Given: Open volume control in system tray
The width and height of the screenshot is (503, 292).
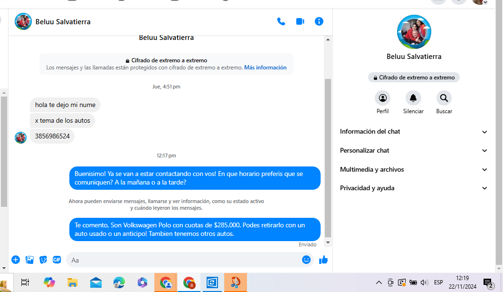Looking at the screenshot, I should (x=424, y=282).
